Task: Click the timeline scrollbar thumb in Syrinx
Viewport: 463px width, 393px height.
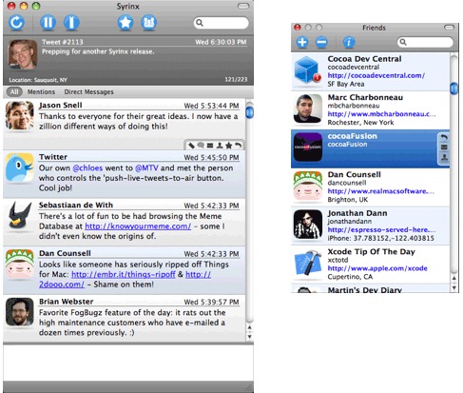Action: (x=250, y=112)
